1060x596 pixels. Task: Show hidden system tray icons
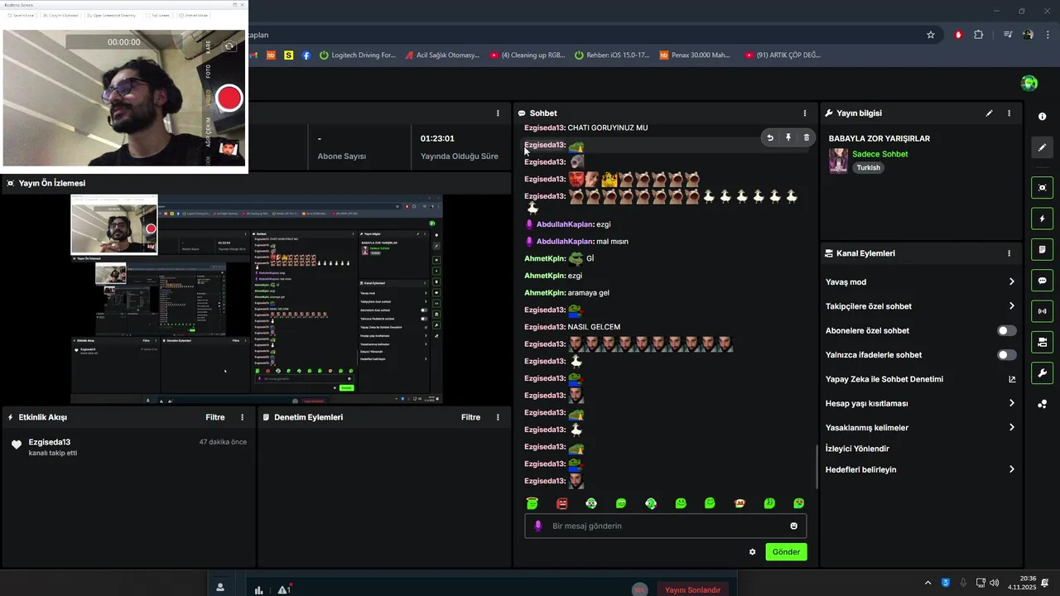pyautogui.click(x=927, y=583)
